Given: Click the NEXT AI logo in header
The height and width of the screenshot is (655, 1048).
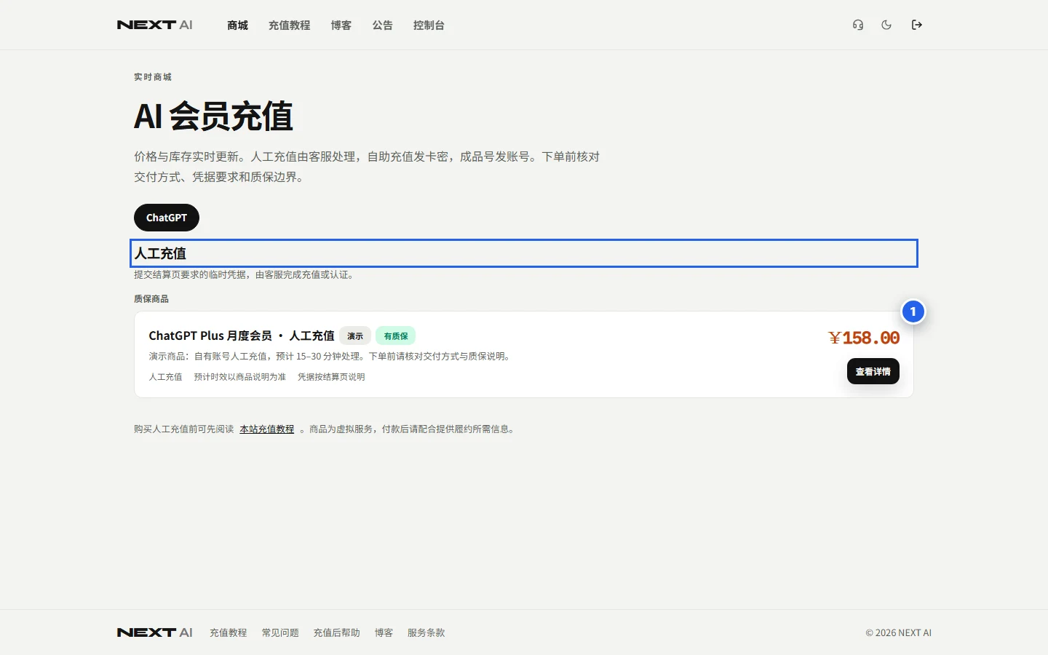Looking at the screenshot, I should click(154, 25).
